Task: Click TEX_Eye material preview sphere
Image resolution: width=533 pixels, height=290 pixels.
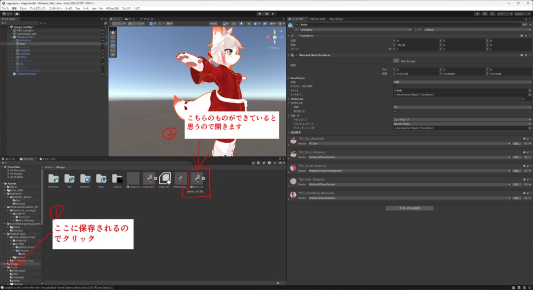Action: click(x=293, y=141)
